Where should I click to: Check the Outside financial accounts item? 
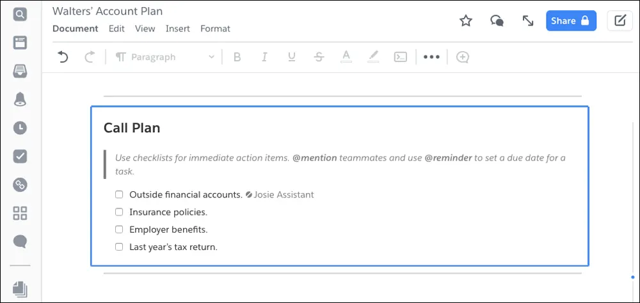[119, 194]
